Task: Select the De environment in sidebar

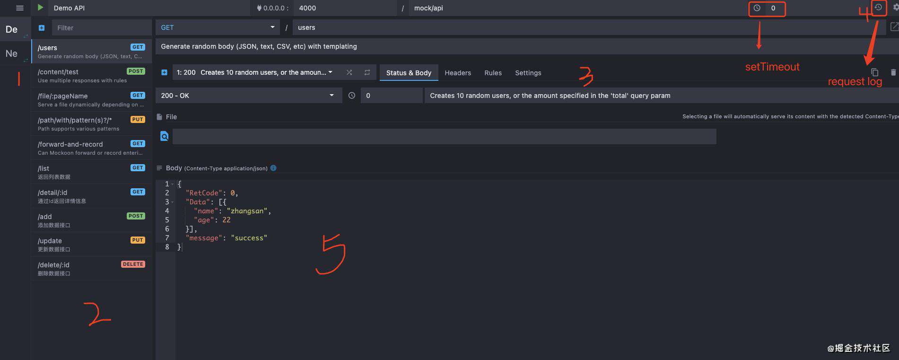Action: click(15, 29)
